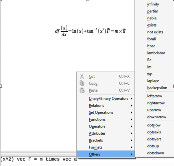Open the Attributes submenu
This screenshot has width=174, height=166.
tap(106, 133)
